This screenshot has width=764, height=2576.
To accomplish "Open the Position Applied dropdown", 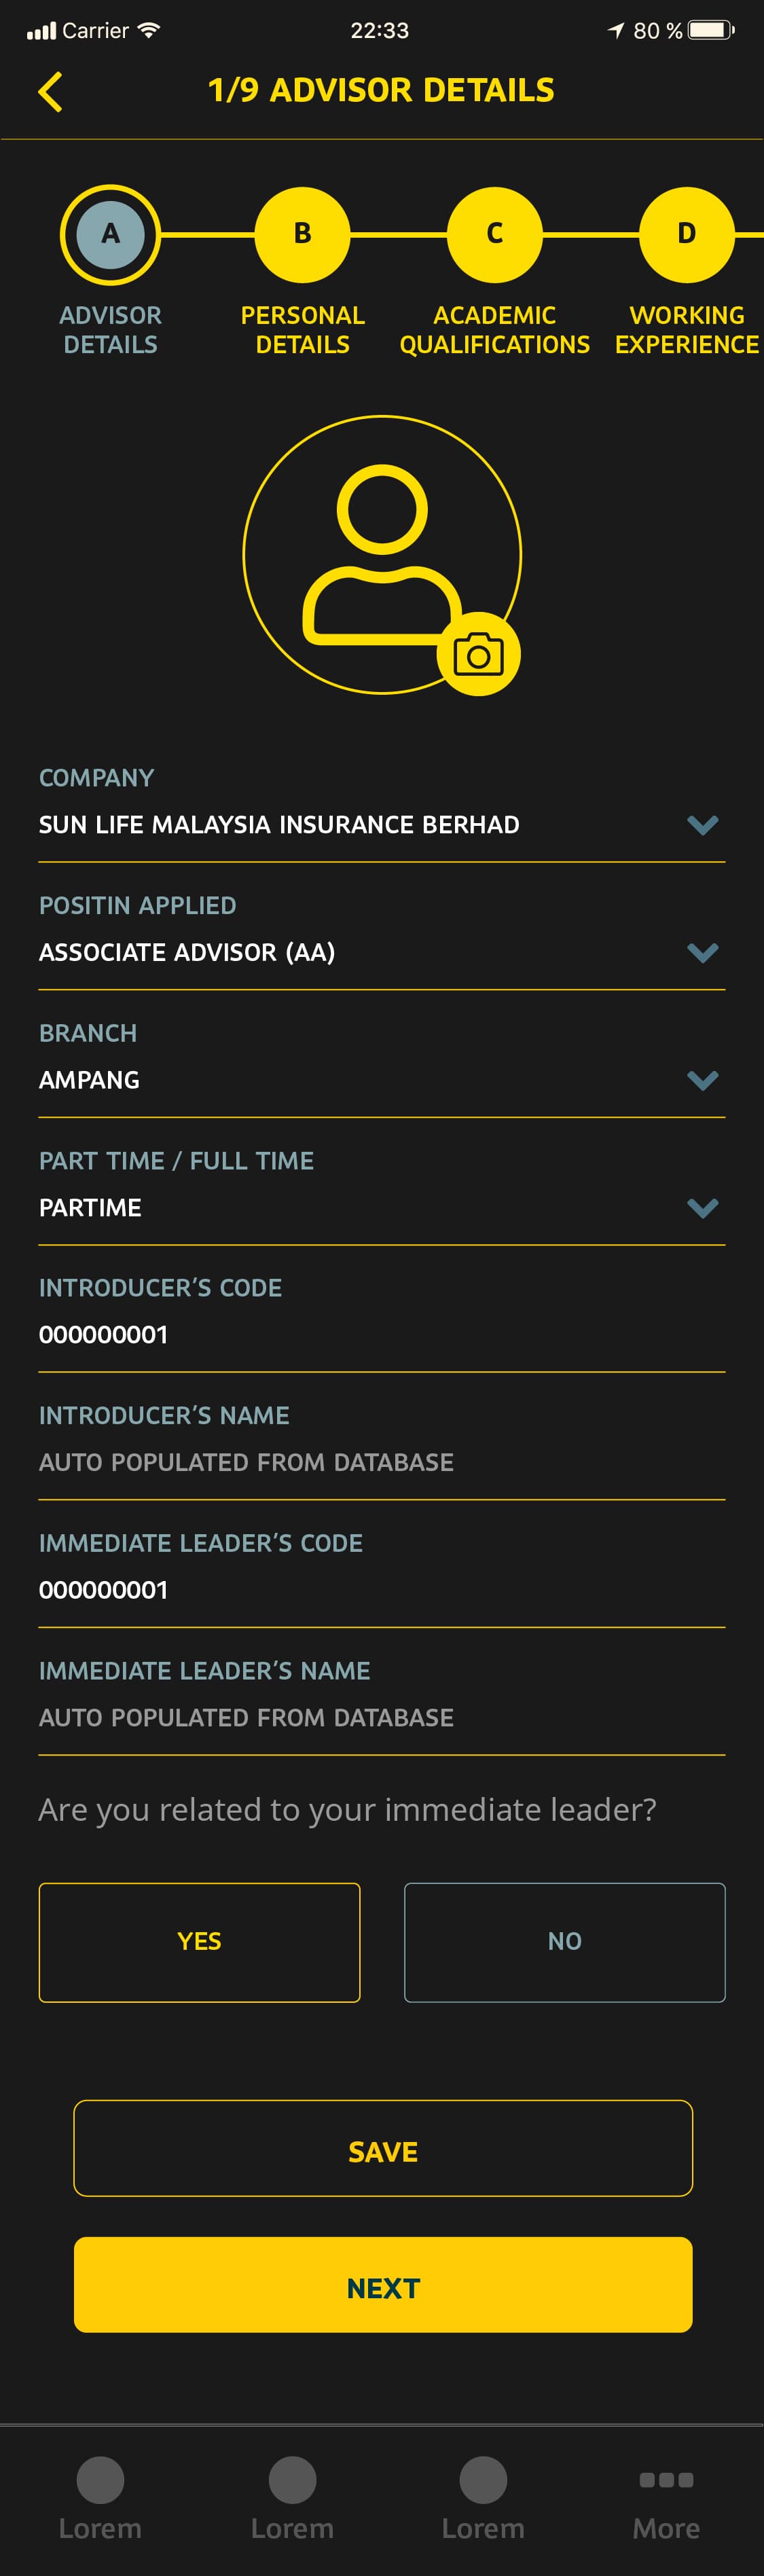I will [x=702, y=952].
